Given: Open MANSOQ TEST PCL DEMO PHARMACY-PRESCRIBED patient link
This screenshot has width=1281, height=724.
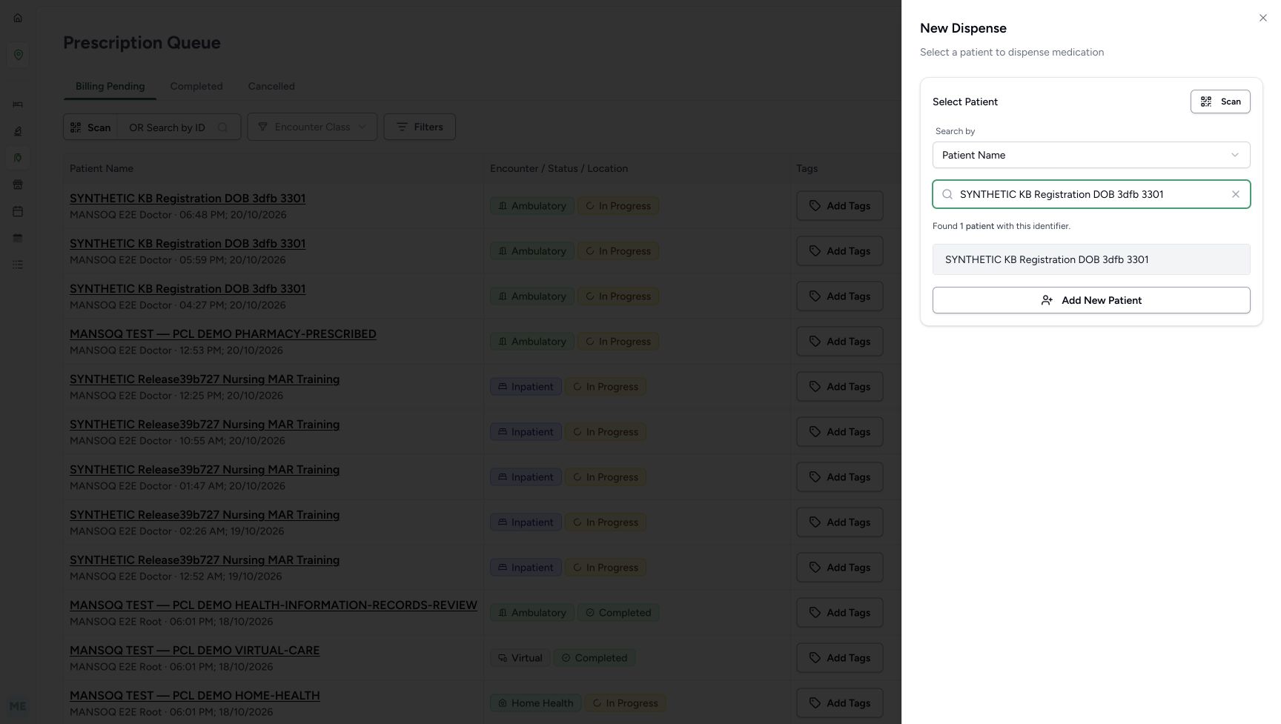Looking at the screenshot, I should click(x=223, y=333).
